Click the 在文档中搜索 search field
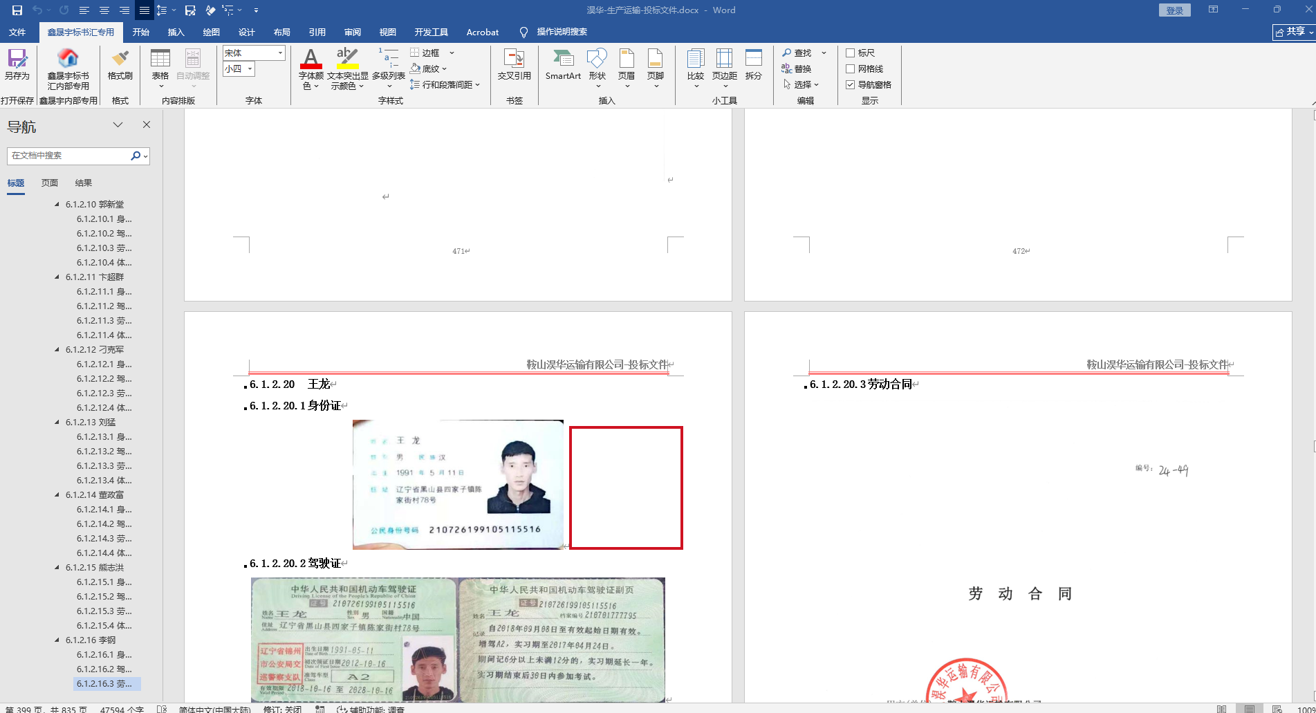The height and width of the screenshot is (713, 1316). click(x=68, y=156)
